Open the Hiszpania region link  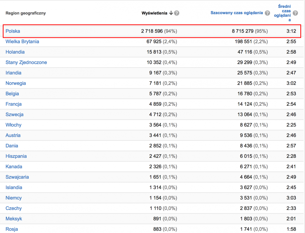(x=16, y=156)
